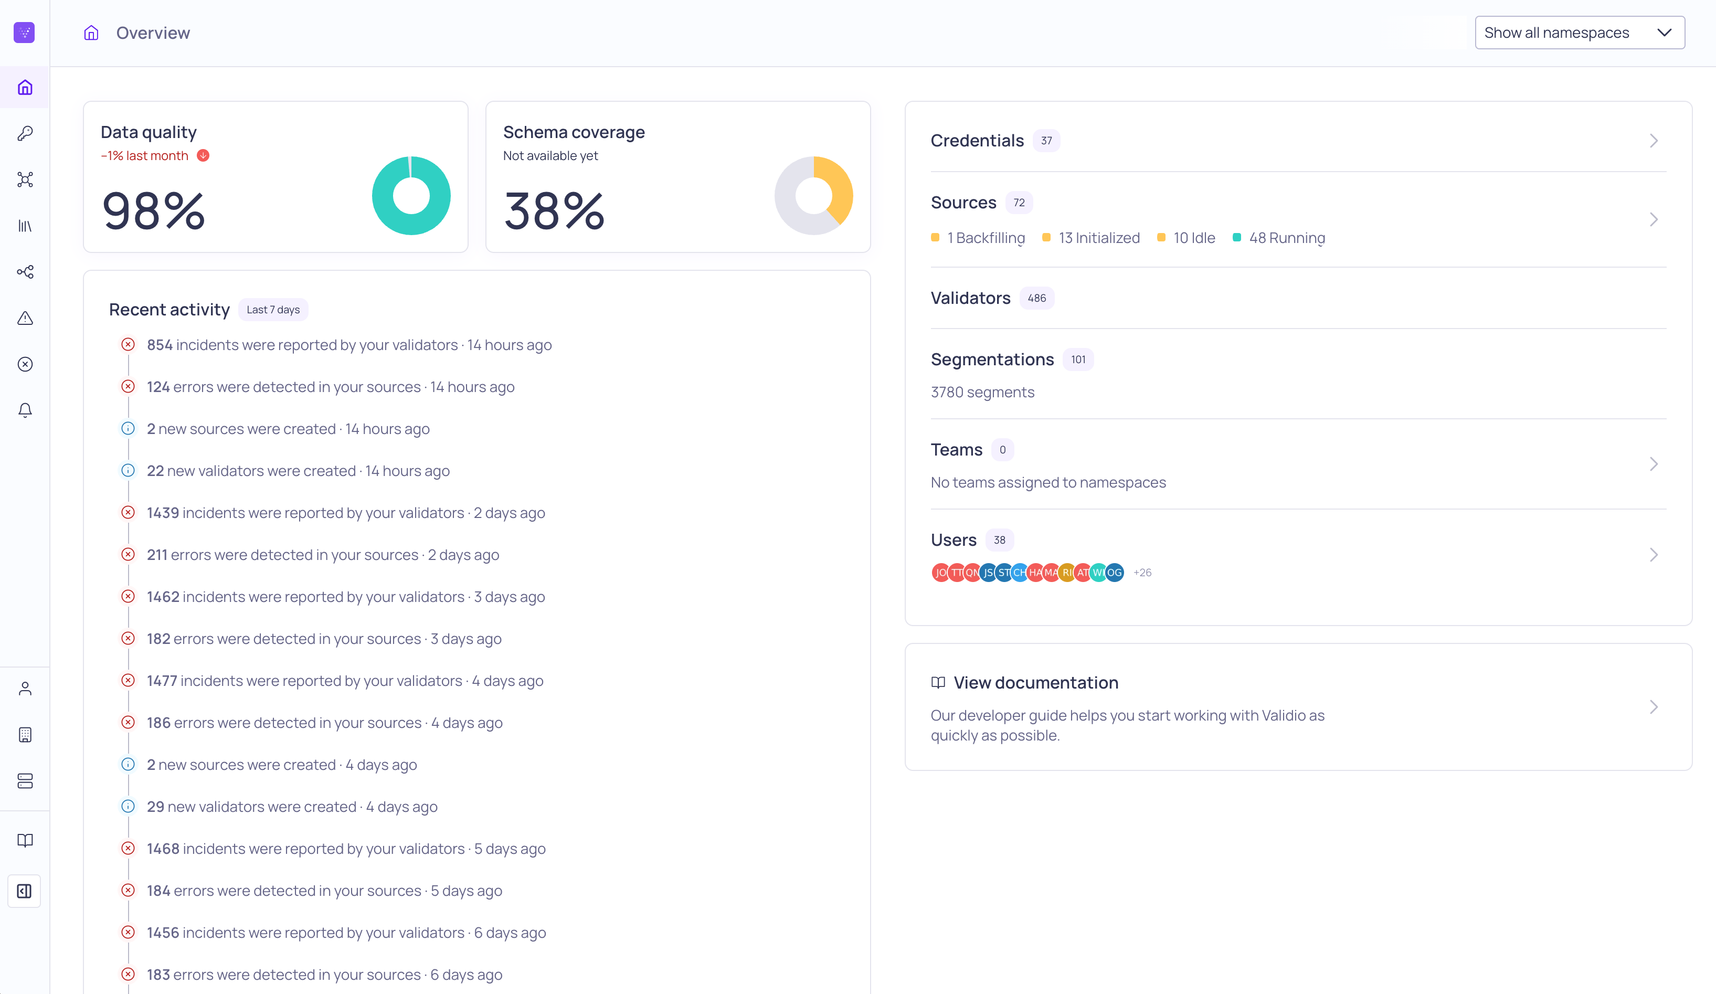Open the View documentation link

coord(1036,683)
